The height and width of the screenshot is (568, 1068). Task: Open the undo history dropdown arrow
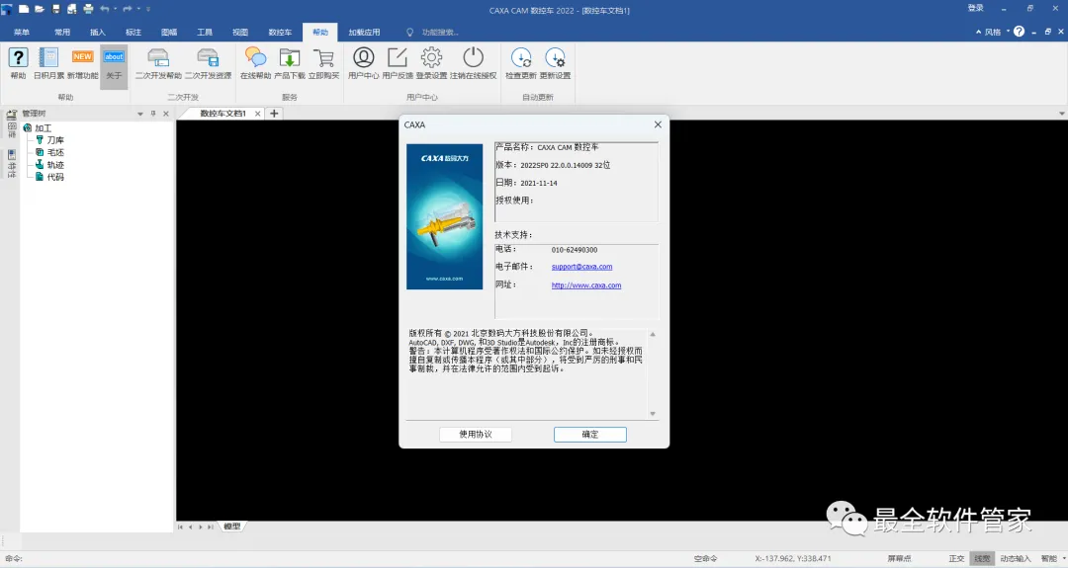(115, 9)
